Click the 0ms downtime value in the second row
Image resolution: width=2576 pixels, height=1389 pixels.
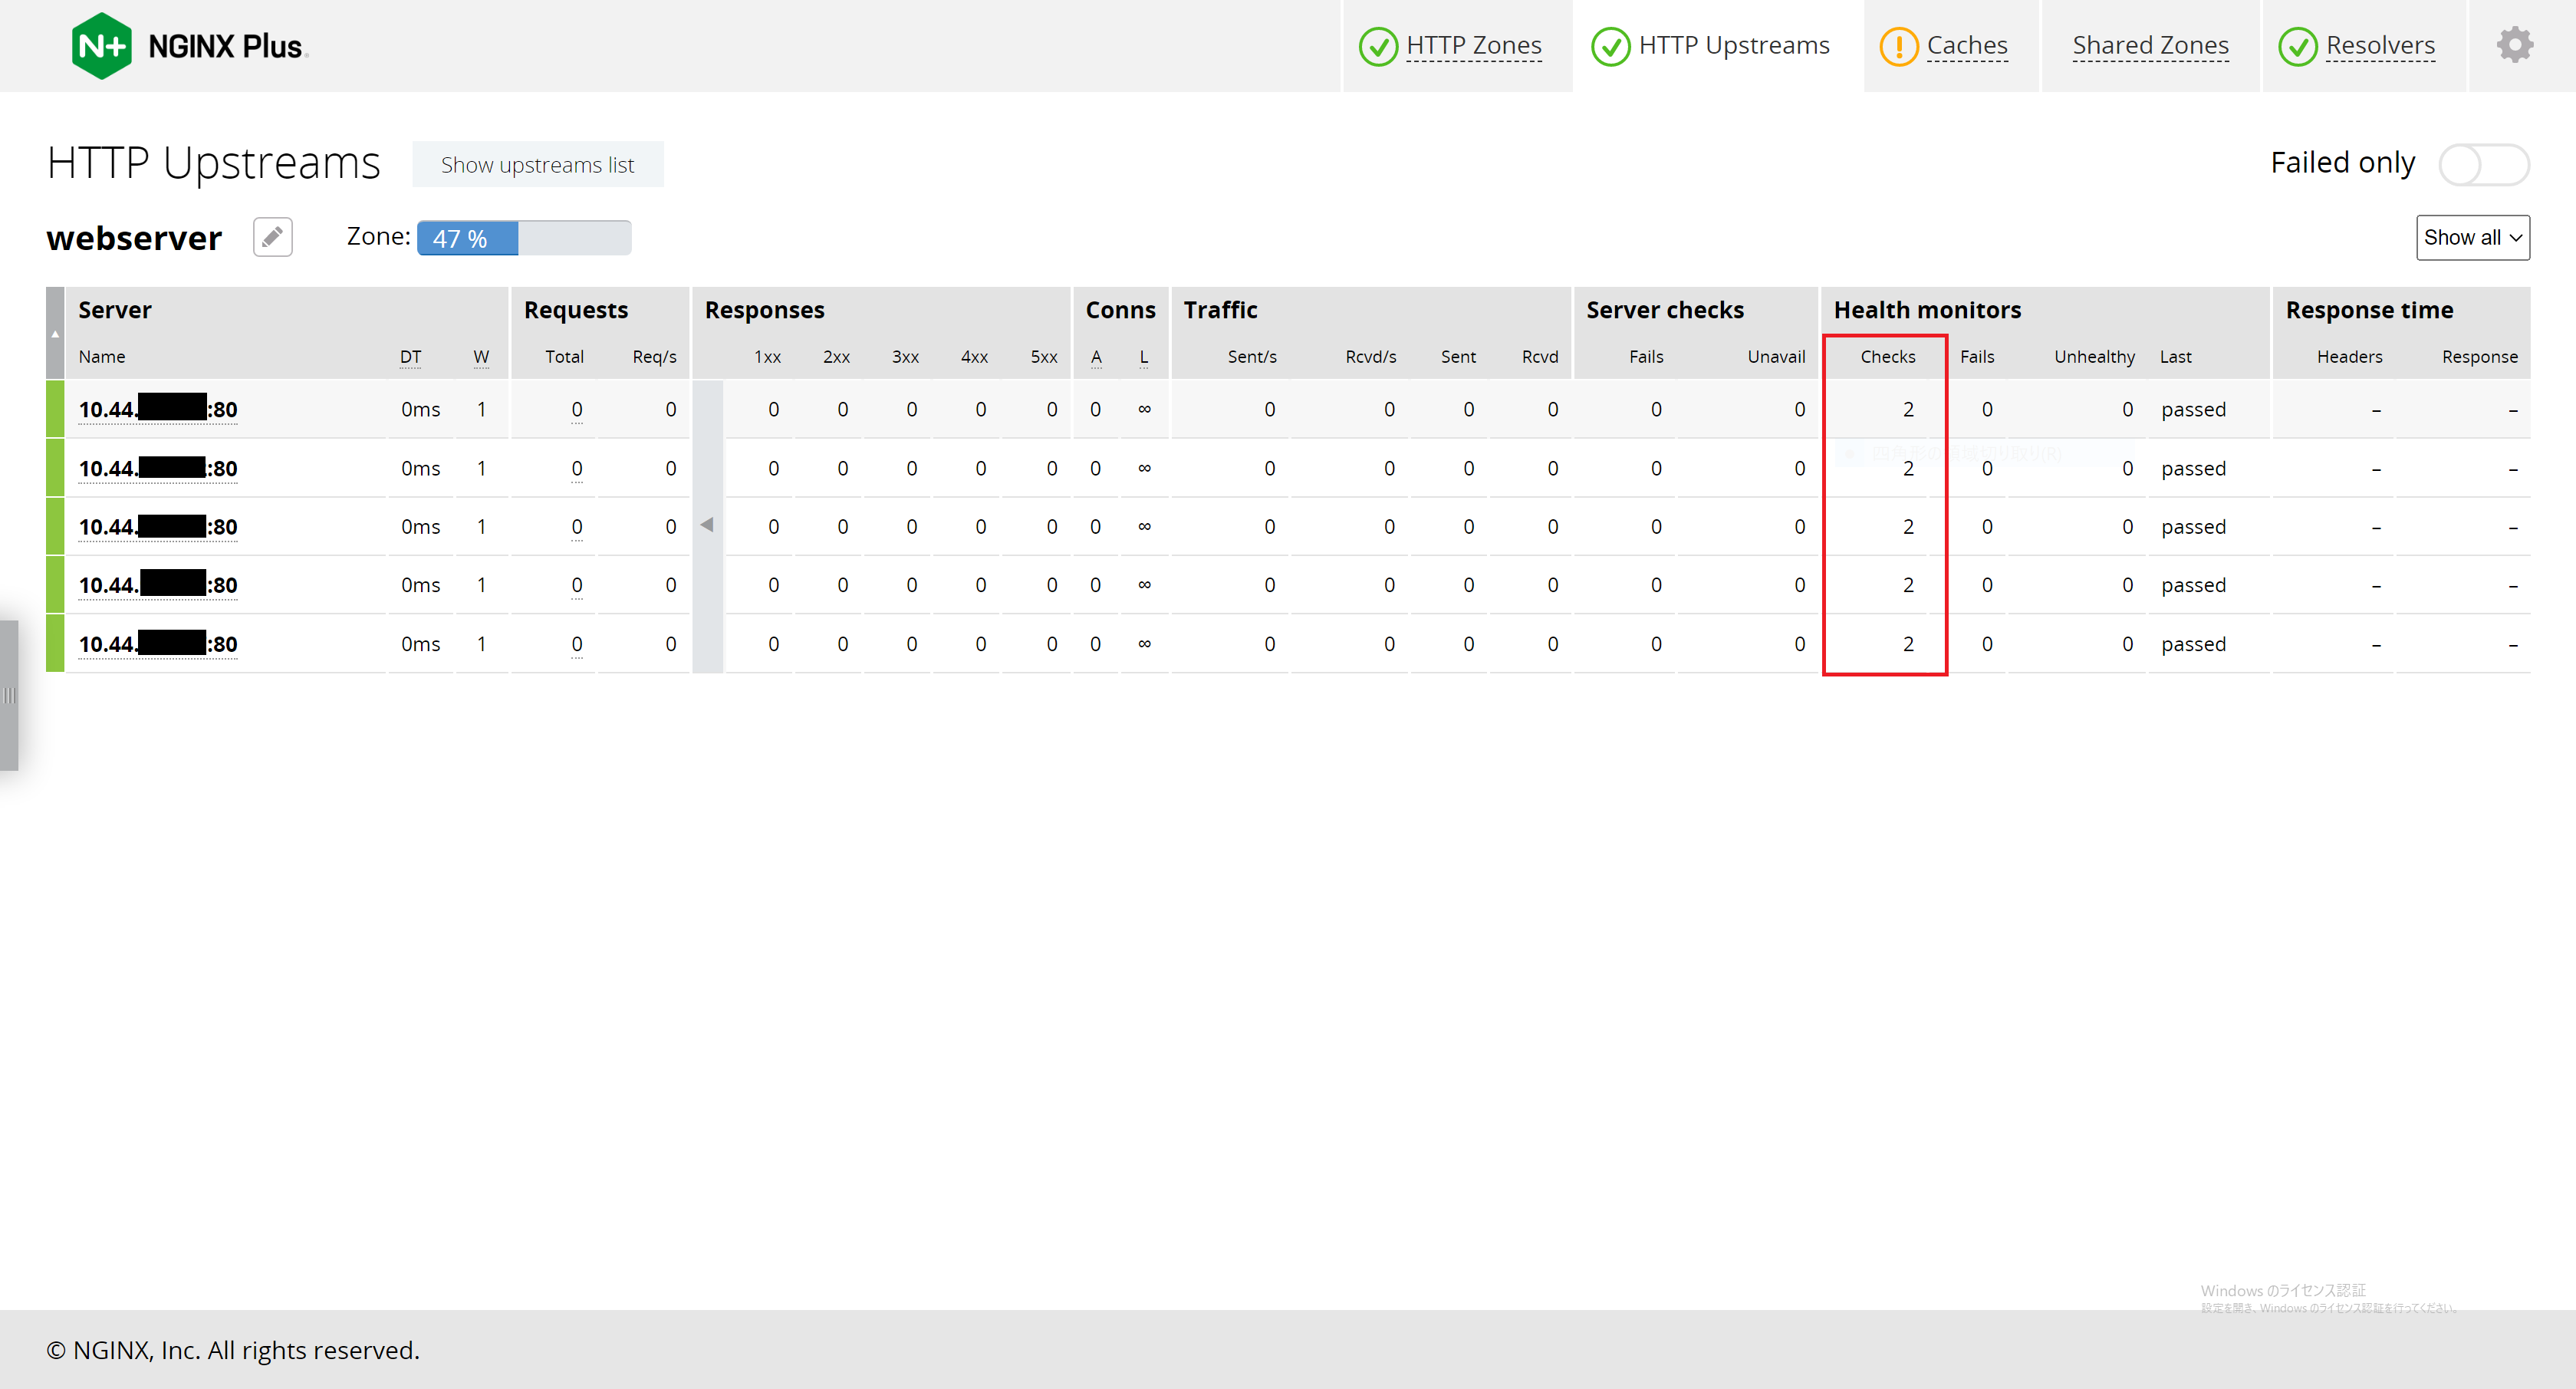pyautogui.click(x=420, y=468)
